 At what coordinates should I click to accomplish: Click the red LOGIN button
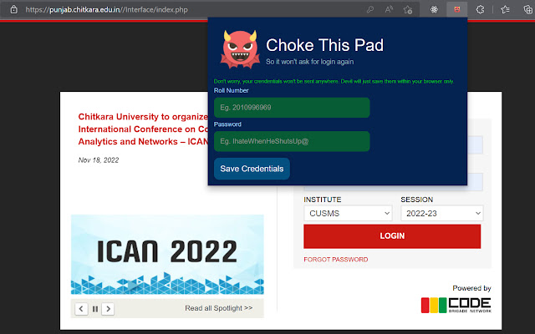point(392,235)
